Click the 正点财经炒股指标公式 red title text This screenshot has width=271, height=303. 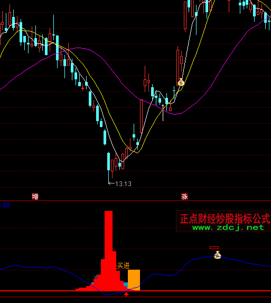pos(225,218)
